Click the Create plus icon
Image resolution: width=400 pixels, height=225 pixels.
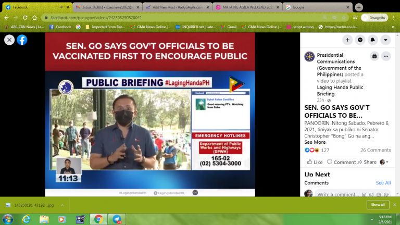[347, 40]
